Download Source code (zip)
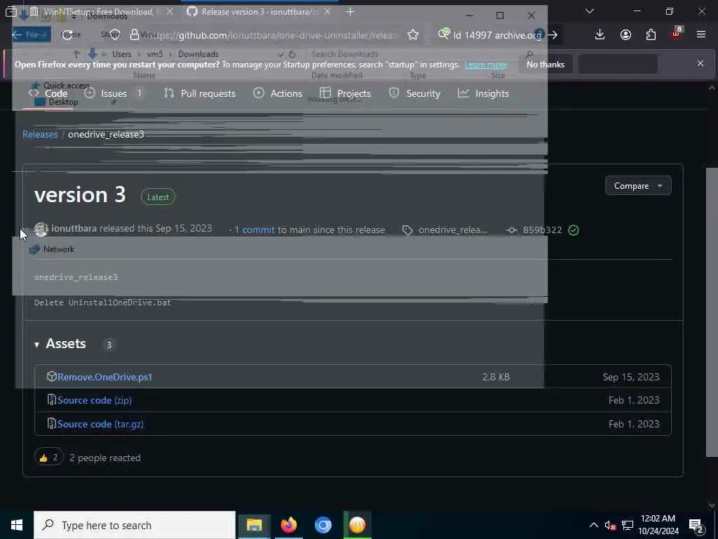Image resolution: width=718 pixels, height=539 pixels. pyautogui.click(x=95, y=400)
